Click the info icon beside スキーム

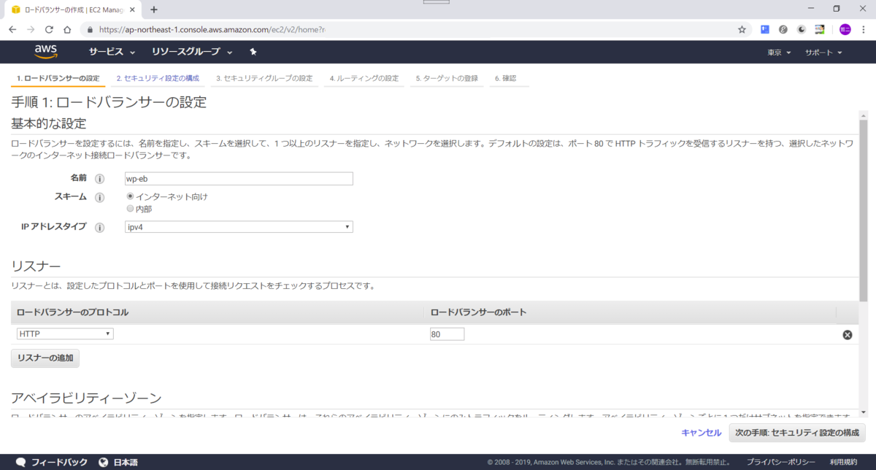click(x=100, y=196)
